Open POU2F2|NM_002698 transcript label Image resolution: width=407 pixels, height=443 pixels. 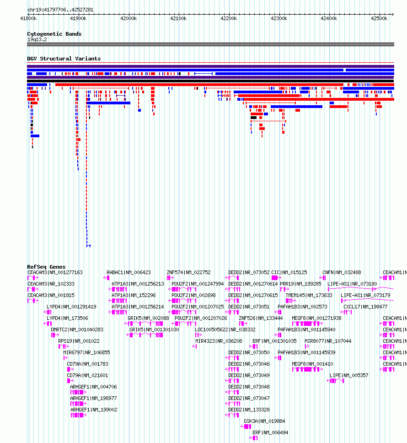pyautogui.click(x=193, y=295)
